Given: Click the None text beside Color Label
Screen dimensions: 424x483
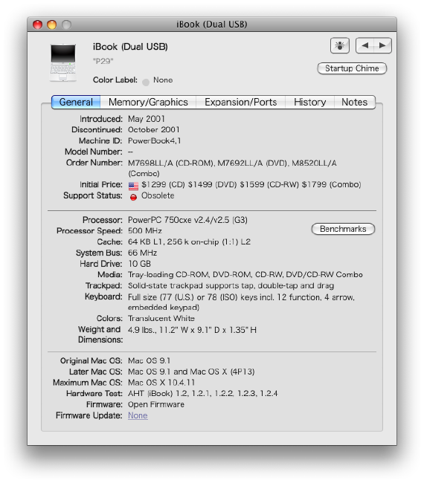Looking at the screenshot, I should (x=163, y=80).
